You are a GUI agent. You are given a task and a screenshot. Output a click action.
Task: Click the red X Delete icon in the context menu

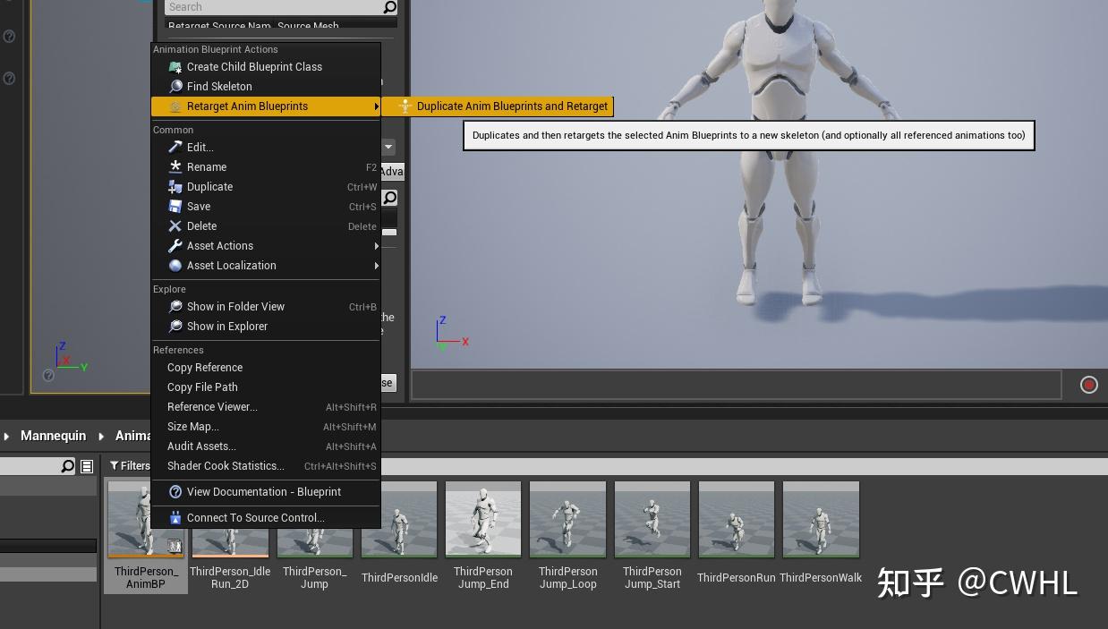[x=176, y=226]
